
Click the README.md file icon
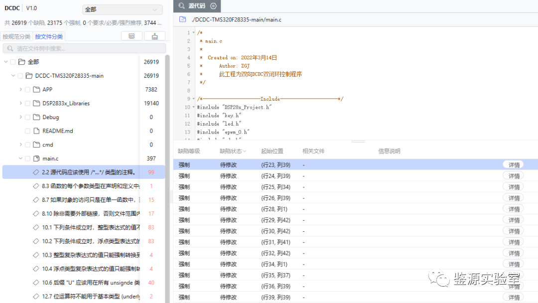coord(36,131)
